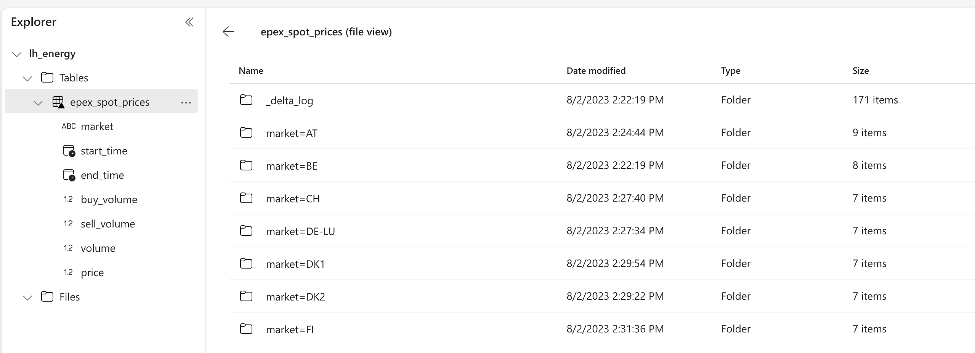
Task: Open the ellipsis menu for epex_spot_prices
Action: pyautogui.click(x=186, y=102)
